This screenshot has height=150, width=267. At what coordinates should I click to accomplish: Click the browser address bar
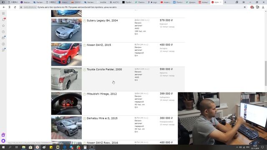pos(133,7)
